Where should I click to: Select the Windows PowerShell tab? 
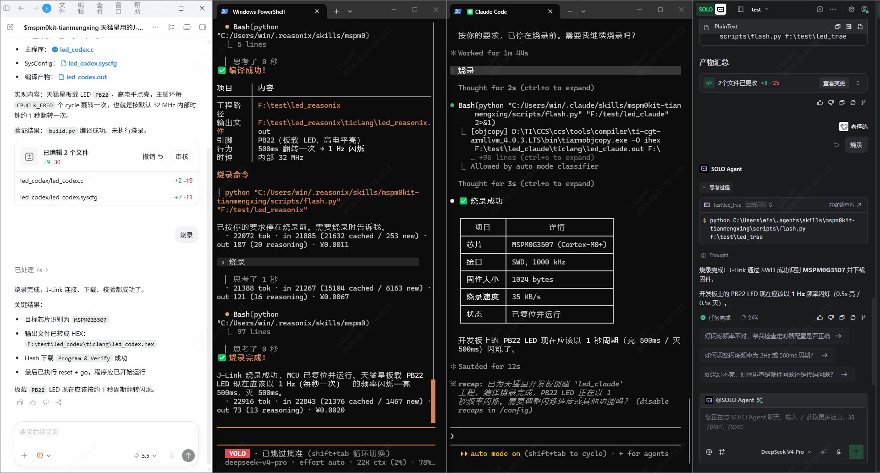coord(270,11)
